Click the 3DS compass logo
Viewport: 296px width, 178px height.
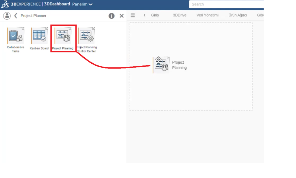tap(5, 4)
